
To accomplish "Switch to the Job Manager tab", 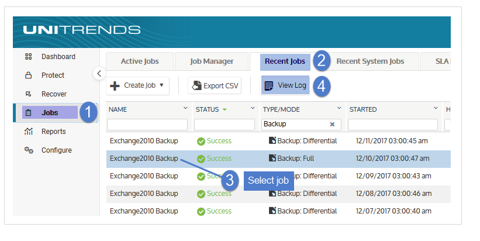I will tap(212, 61).
